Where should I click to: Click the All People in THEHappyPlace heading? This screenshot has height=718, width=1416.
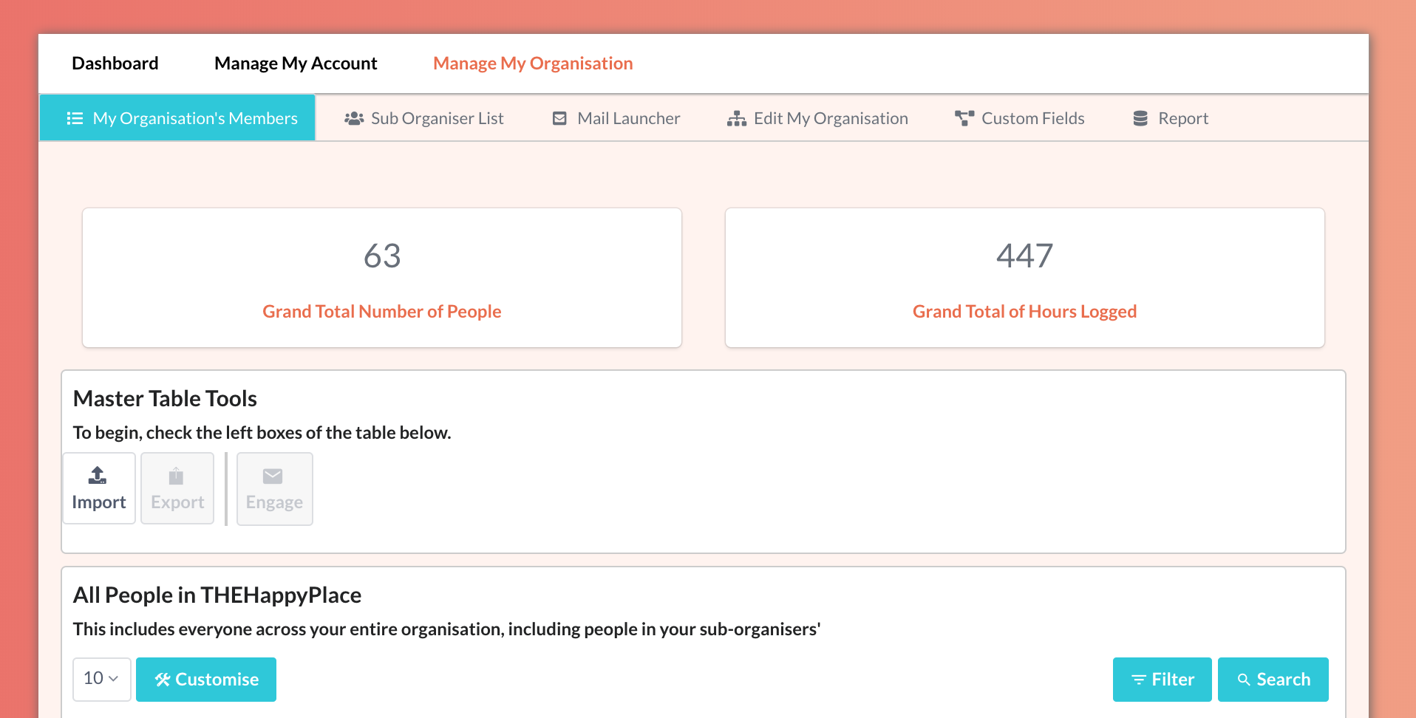(217, 595)
